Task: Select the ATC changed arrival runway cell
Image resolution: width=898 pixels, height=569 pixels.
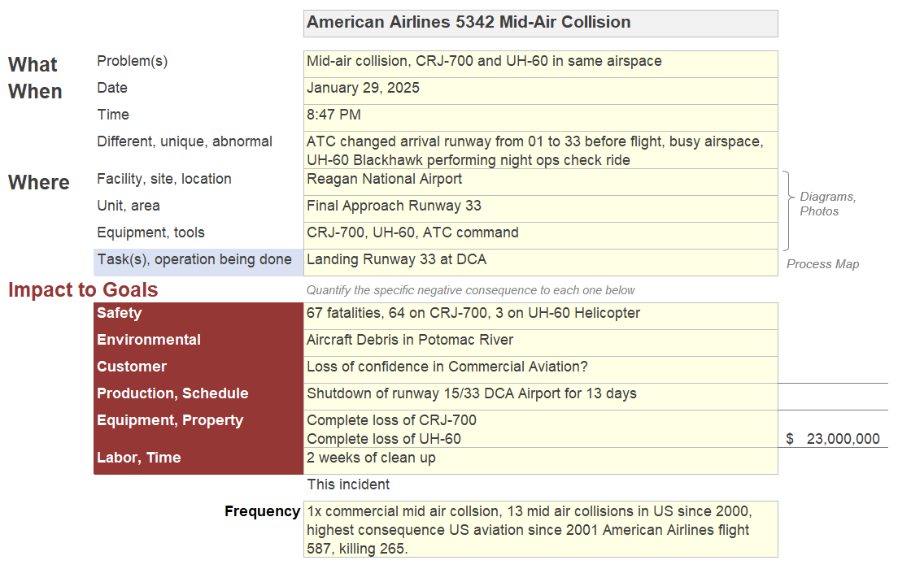Action: point(540,150)
